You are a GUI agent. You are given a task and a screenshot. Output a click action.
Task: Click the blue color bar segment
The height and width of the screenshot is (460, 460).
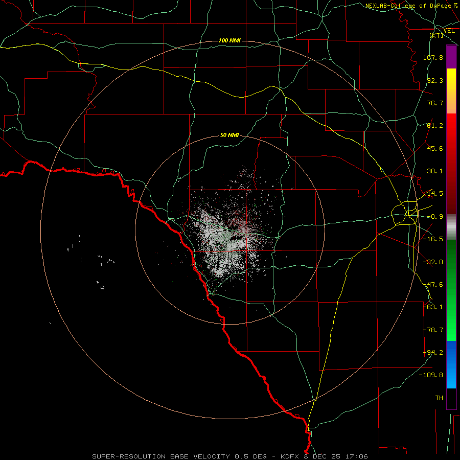(451, 364)
